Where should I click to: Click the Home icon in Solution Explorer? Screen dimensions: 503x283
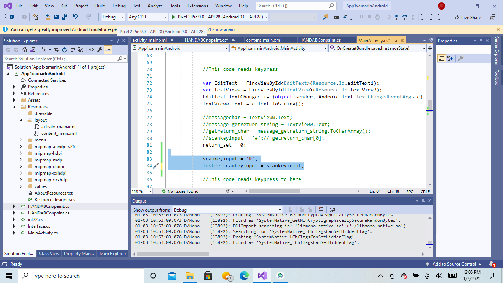[x=24, y=50]
